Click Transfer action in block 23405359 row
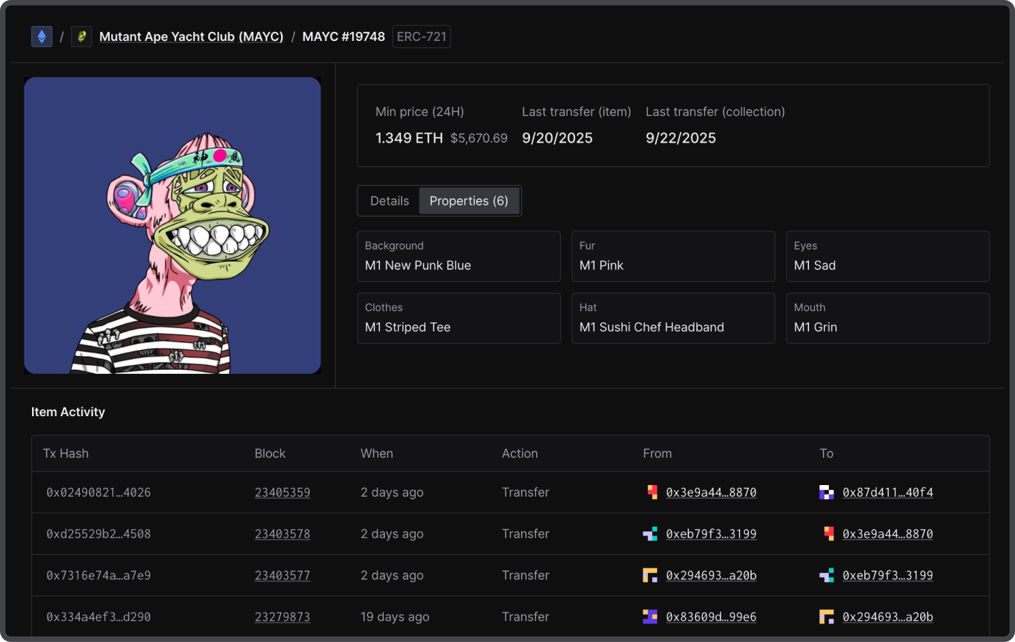 (x=525, y=493)
